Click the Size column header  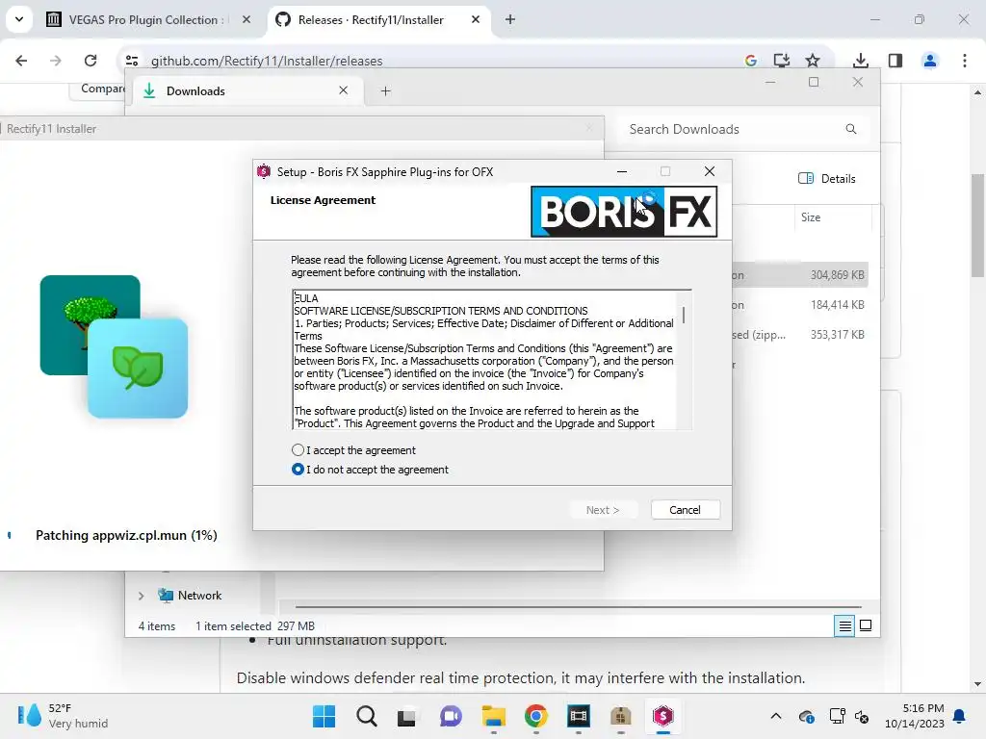(811, 217)
